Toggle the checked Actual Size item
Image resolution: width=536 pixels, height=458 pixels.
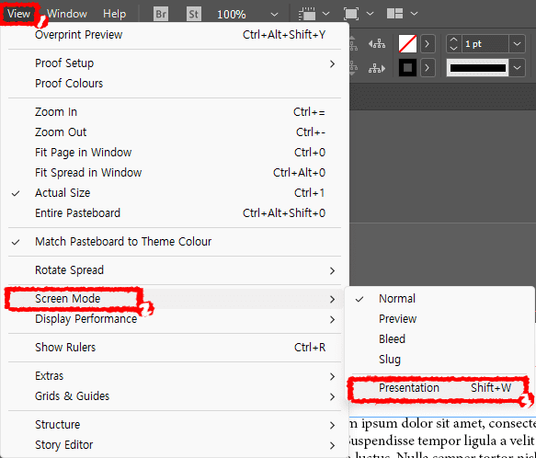coord(175,193)
